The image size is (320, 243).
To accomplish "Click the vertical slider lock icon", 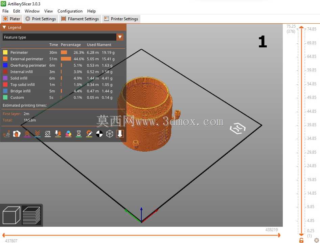I will coord(301,240).
